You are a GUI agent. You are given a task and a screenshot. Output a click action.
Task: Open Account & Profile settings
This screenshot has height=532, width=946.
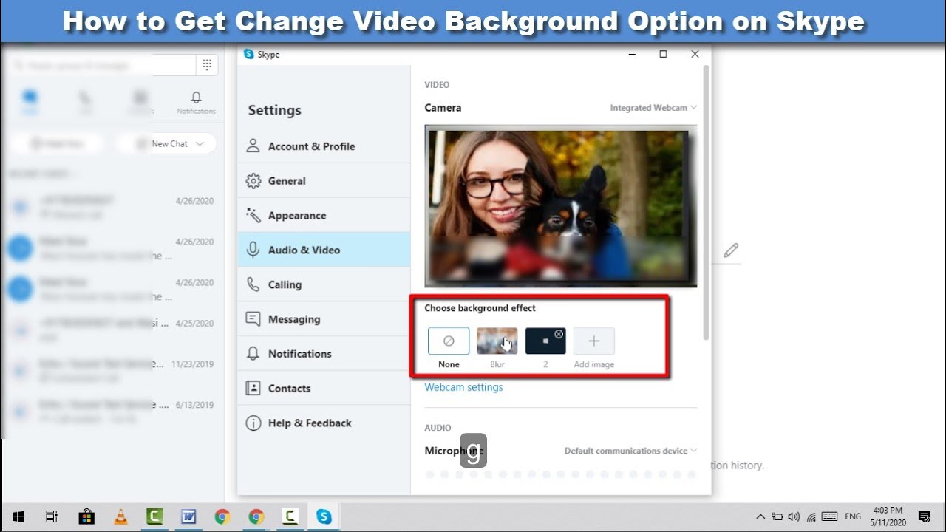pyautogui.click(x=324, y=146)
